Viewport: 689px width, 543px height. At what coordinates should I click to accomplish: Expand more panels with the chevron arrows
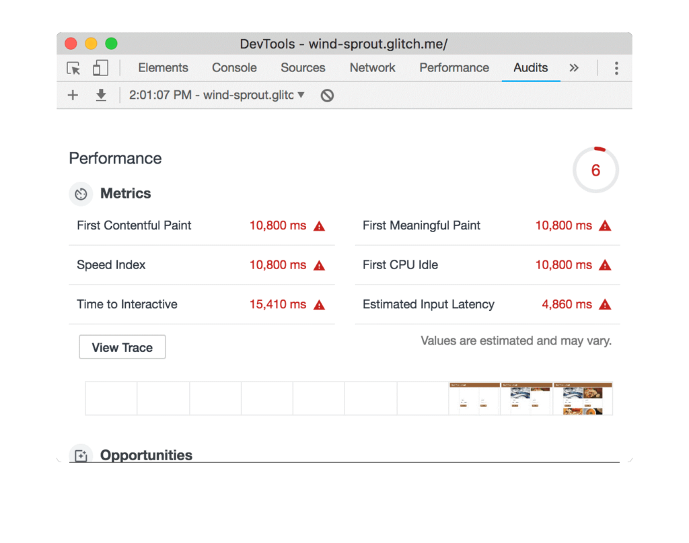click(x=574, y=68)
